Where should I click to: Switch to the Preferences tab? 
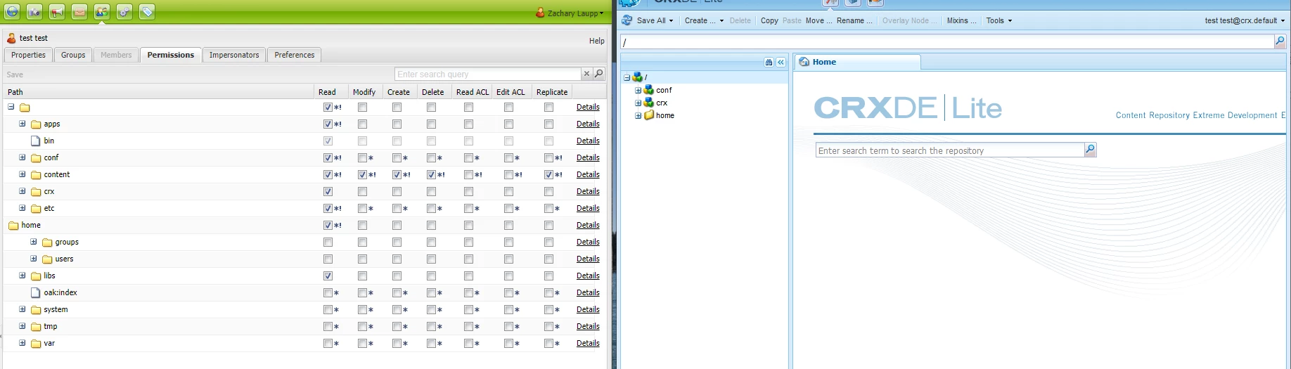[295, 55]
